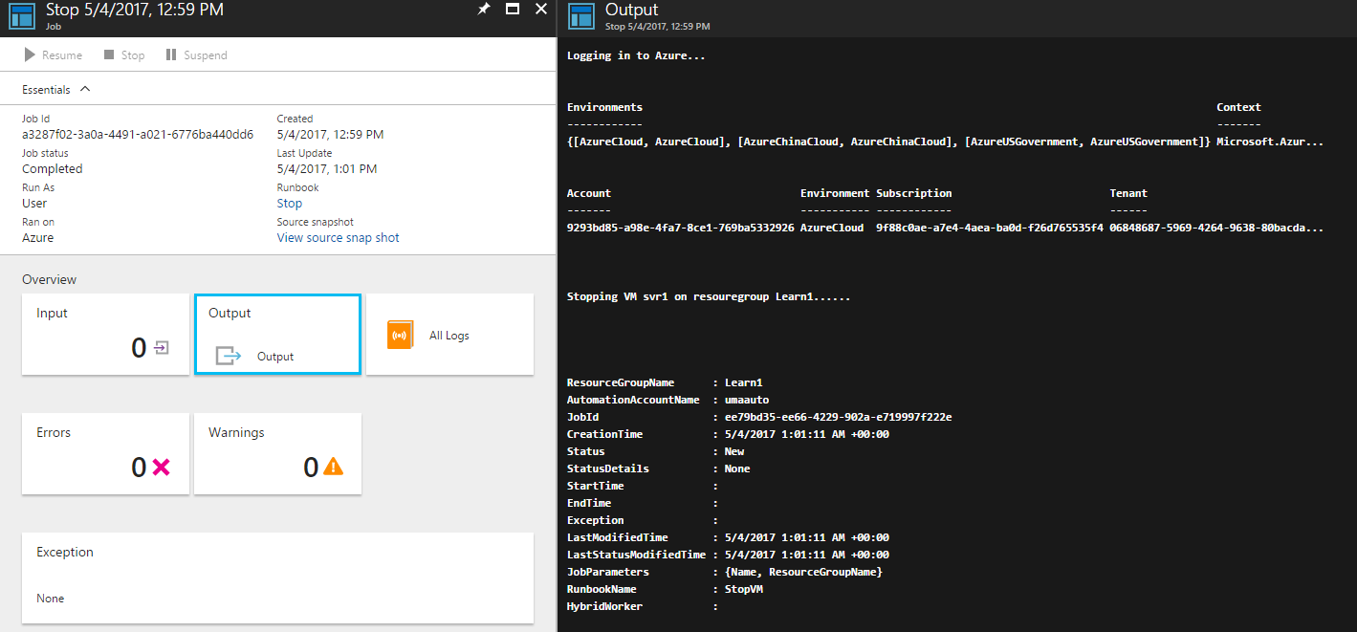The height and width of the screenshot is (632, 1357).
Task: Click the HybridWorker output row
Action: 643,606
